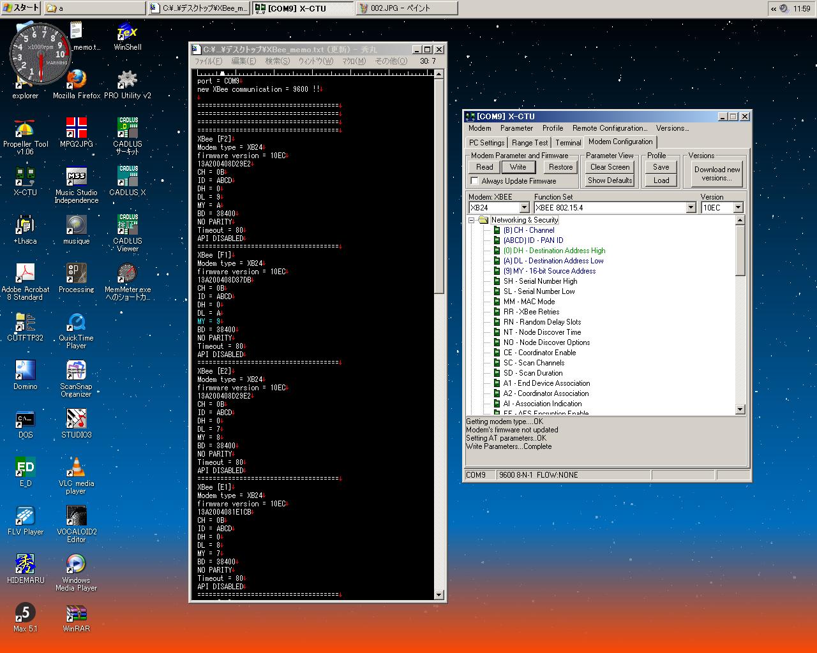Switch to the Terminal tab

point(567,143)
